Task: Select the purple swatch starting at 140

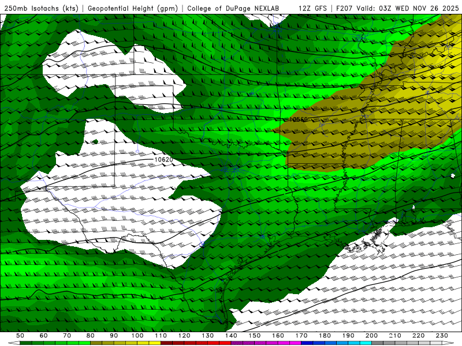Action: (x=237, y=343)
